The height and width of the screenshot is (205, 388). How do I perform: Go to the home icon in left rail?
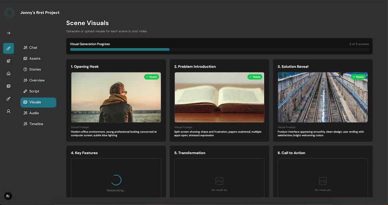coord(9,73)
